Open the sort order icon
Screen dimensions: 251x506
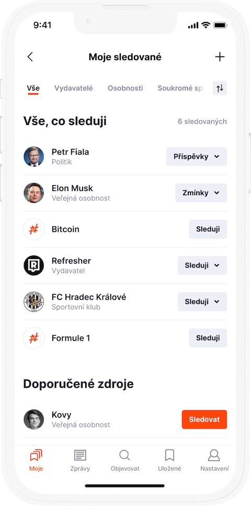coord(220,88)
